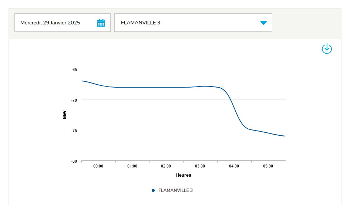Click the blue legend dot marker
Screen dimensions: 350x210
coord(153,190)
